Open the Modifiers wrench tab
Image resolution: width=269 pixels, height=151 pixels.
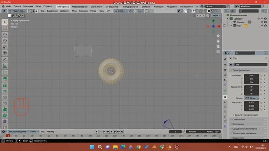click(225, 102)
